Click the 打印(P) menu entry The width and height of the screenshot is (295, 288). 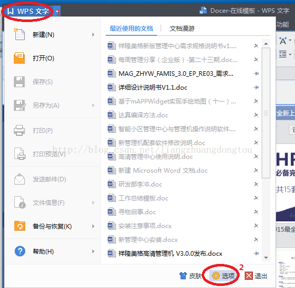coord(52,131)
